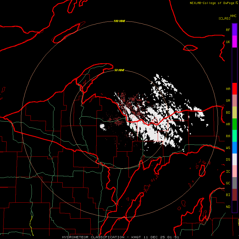The height and width of the screenshot is (239, 239).
Task: Click the ND legend label
Action: (x=228, y=207)
